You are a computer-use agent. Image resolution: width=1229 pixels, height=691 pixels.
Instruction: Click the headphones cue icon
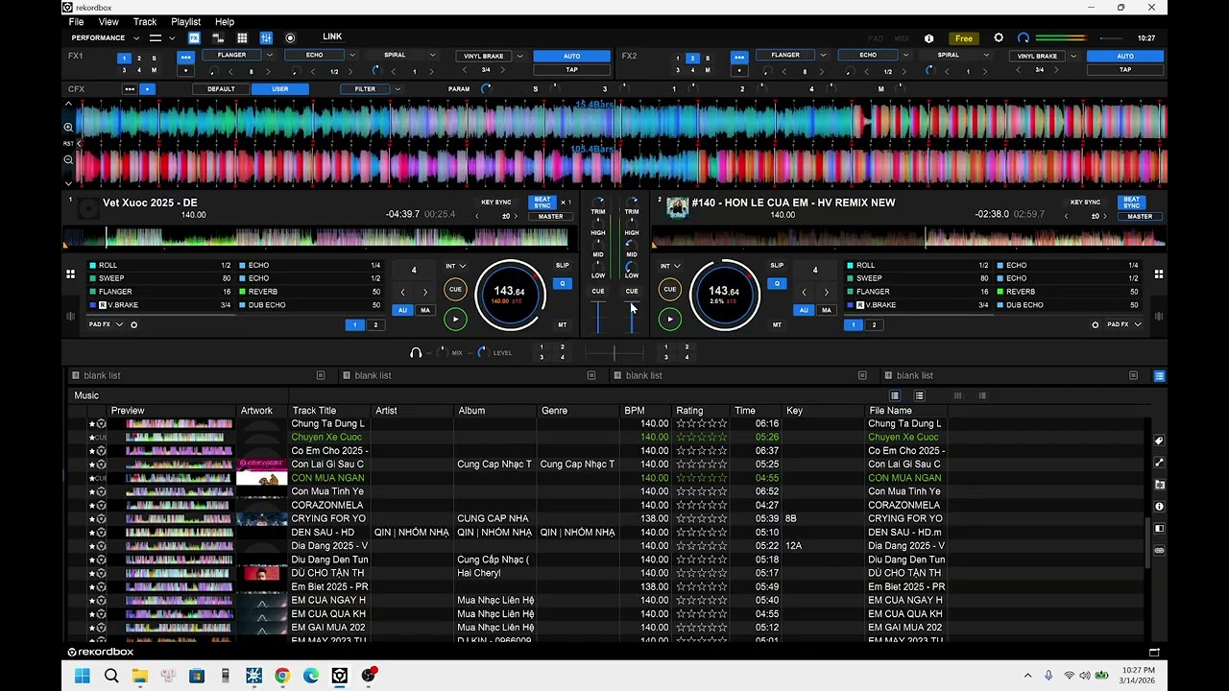click(x=416, y=352)
